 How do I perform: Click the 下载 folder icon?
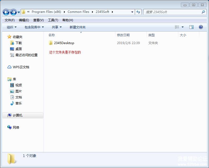click(12, 43)
